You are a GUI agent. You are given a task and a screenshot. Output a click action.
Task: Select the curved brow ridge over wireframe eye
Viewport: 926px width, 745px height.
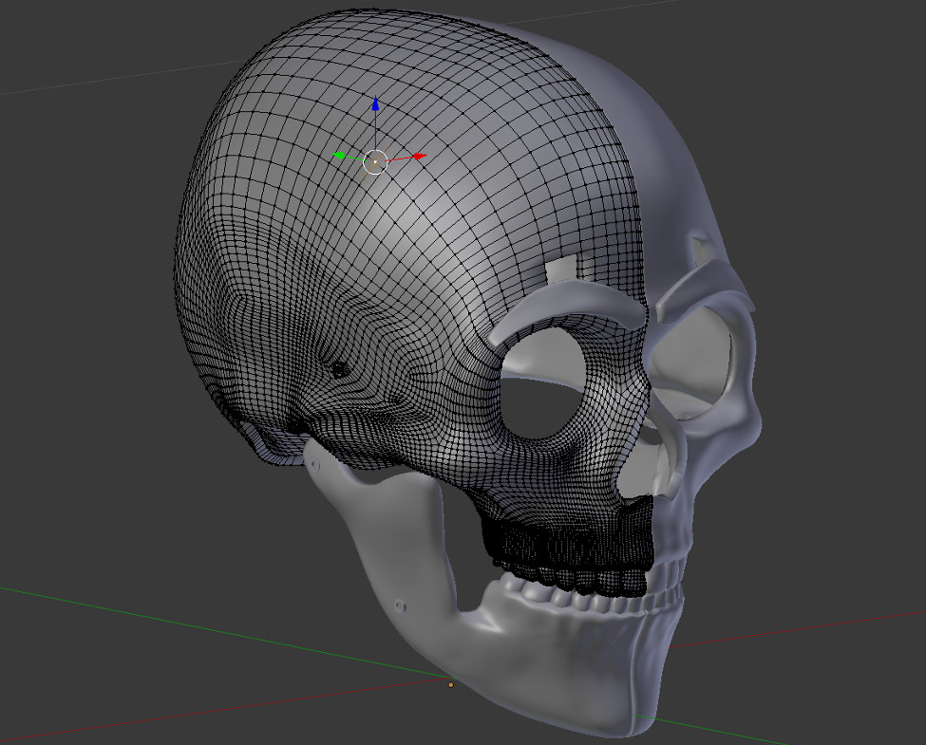[x=570, y=308]
